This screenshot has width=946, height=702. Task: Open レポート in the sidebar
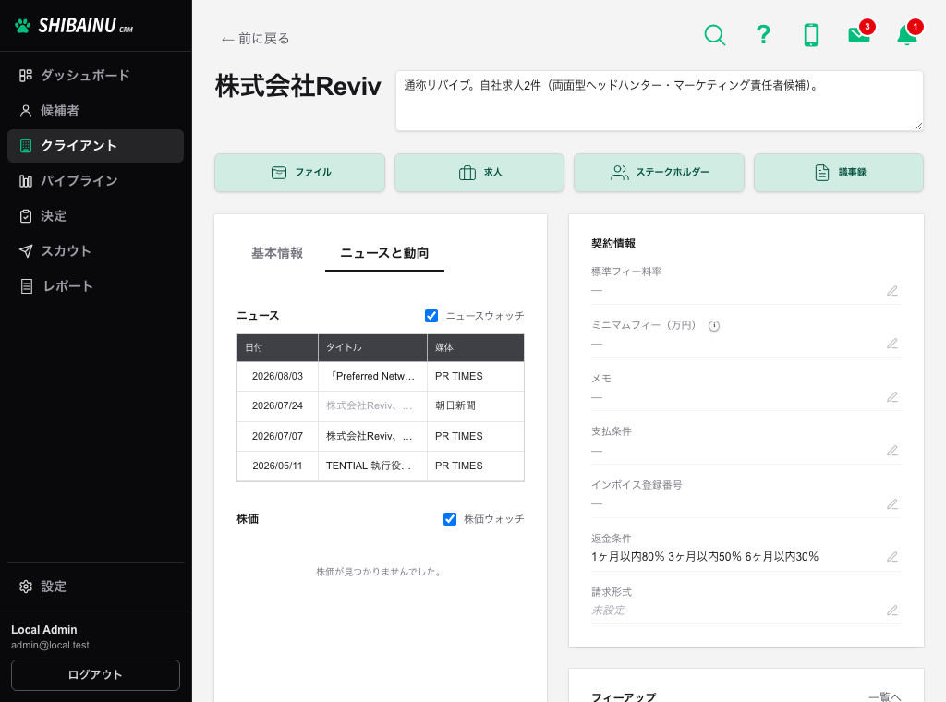95,286
